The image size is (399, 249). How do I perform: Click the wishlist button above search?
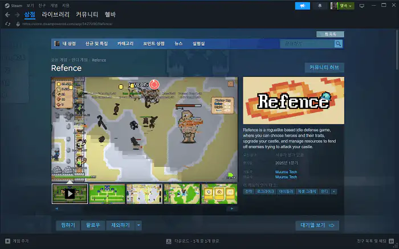pyautogui.click(x=330, y=34)
